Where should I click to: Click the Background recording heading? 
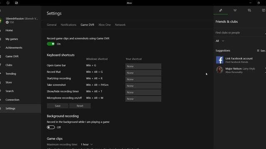click(x=63, y=116)
